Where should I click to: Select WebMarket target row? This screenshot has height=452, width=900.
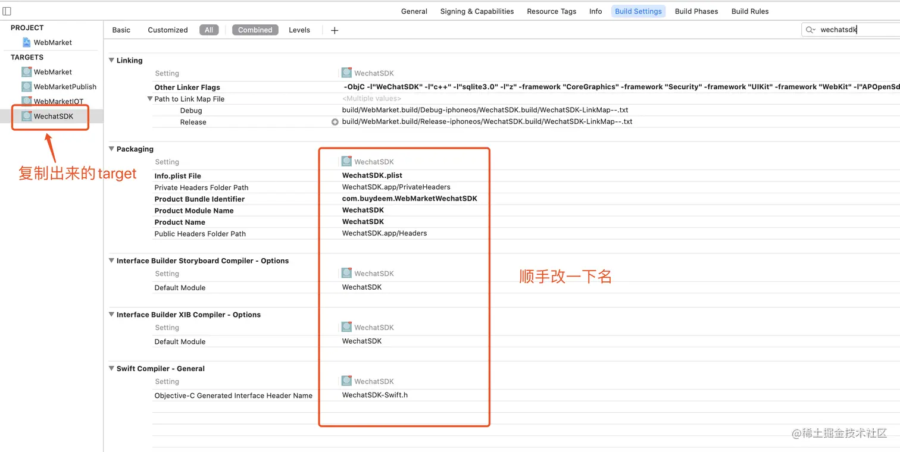coord(52,71)
